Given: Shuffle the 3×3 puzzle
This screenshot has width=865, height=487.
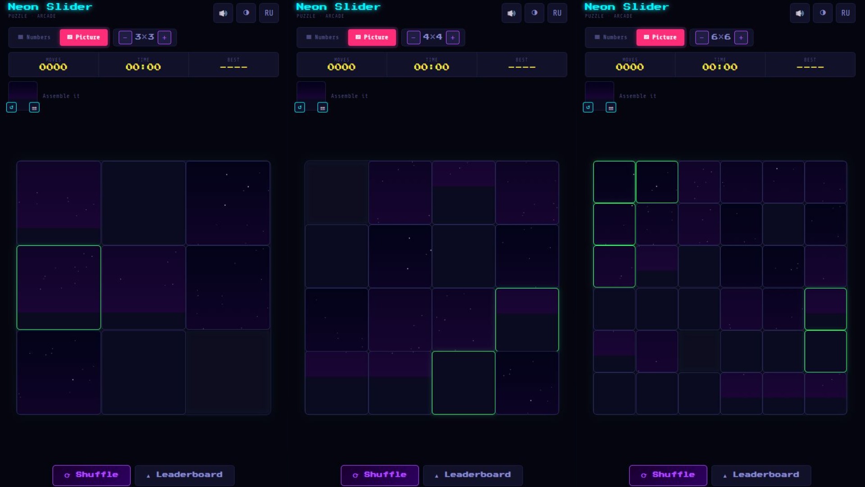Looking at the screenshot, I should point(91,475).
